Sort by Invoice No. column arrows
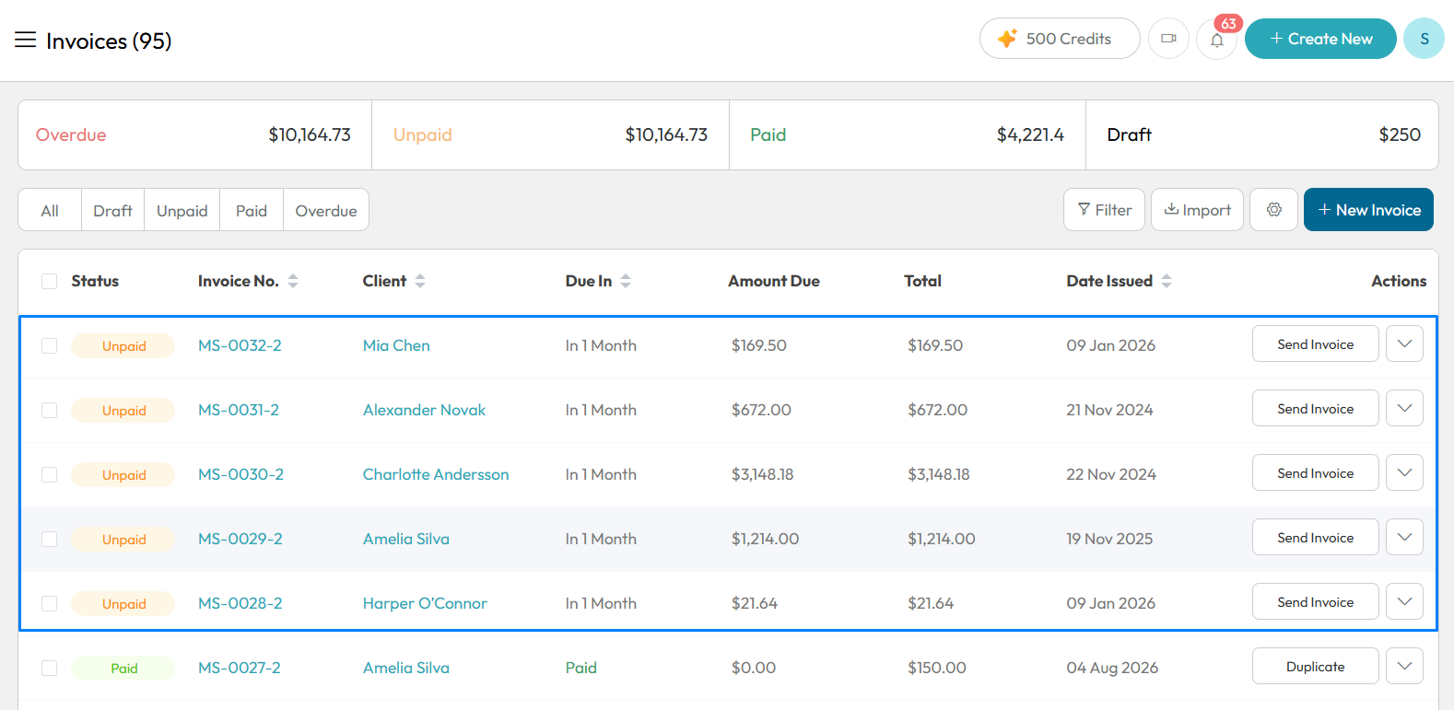1454x710 pixels. 293,281
